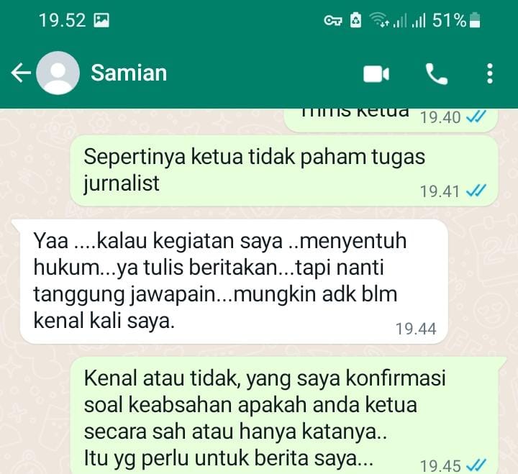Tap the back arrow to leave chat
The image size is (518, 474).
point(21,73)
